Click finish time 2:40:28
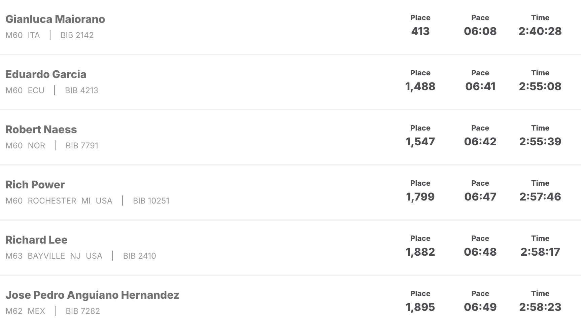This screenshot has width=581, height=325. coord(540,31)
